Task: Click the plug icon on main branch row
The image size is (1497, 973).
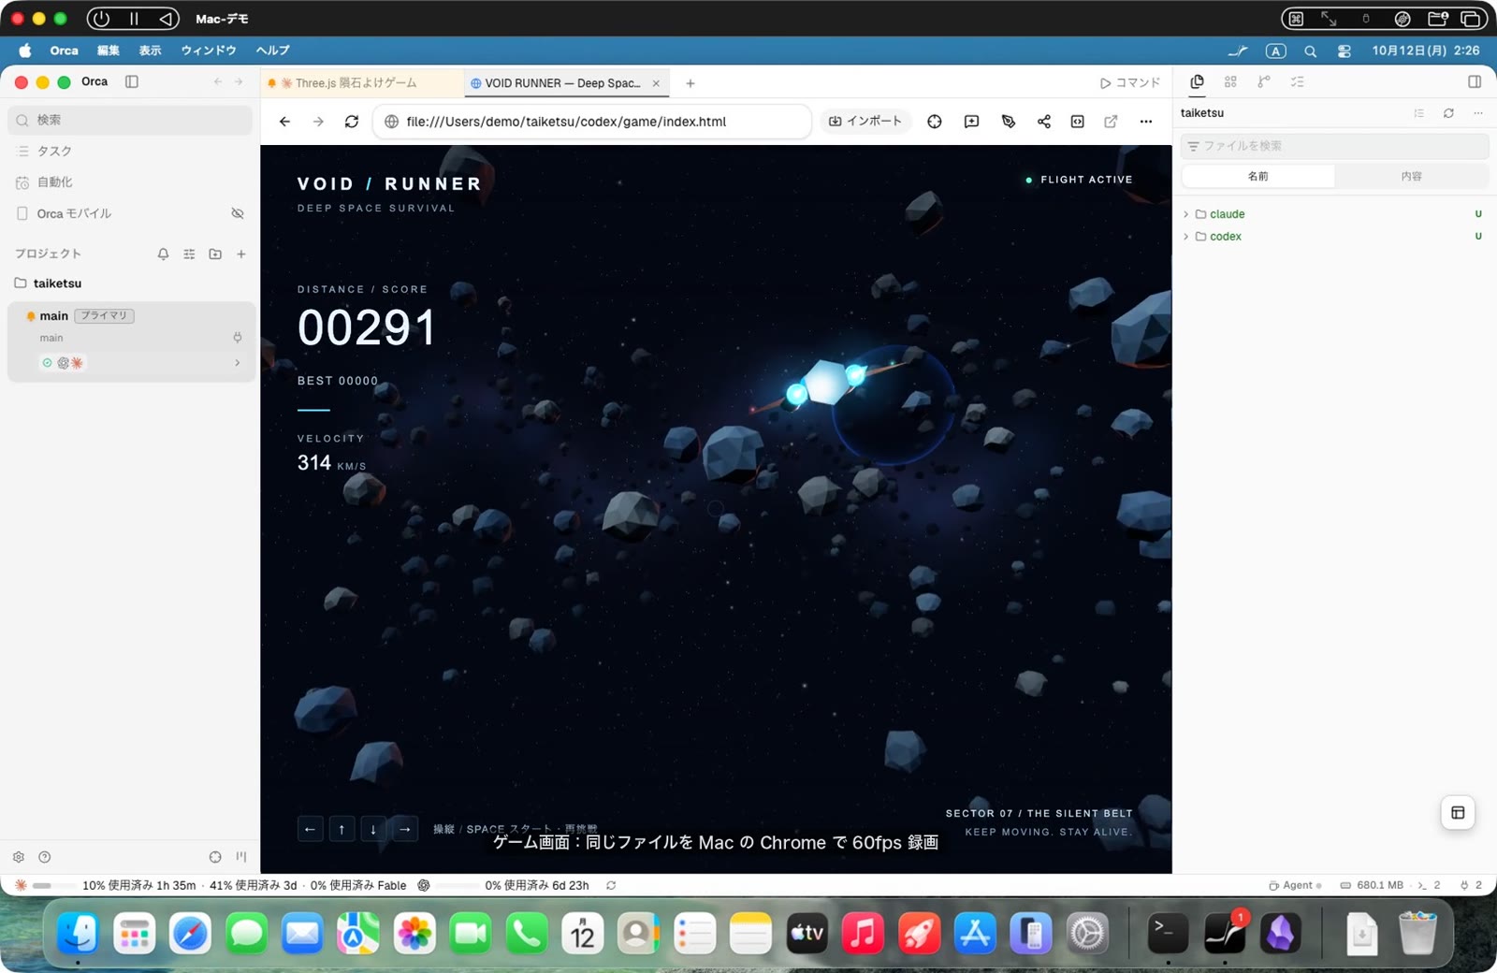Action: tap(238, 338)
